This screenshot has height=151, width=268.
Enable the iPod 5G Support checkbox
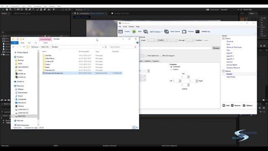(x=161, y=56)
